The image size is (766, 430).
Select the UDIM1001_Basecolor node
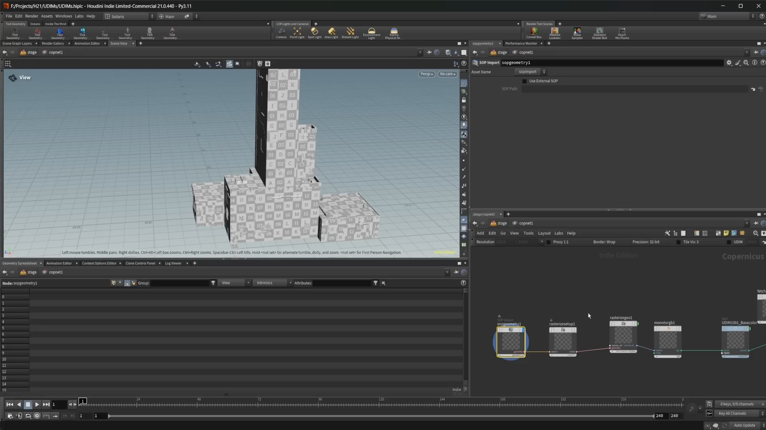pyautogui.click(x=735, y=342)
